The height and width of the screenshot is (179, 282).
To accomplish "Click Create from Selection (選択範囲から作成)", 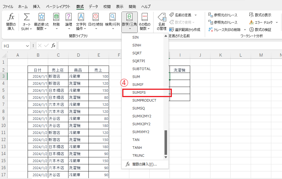I will (185, 30).
